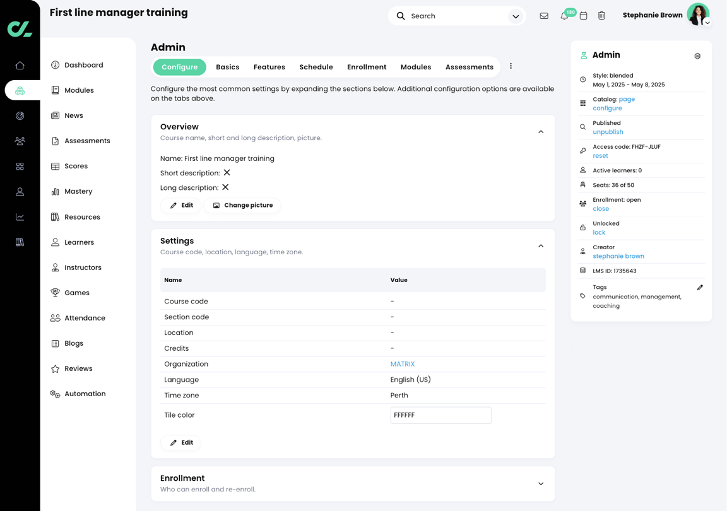
Task: Go to the Modules tab
Action: click(x=416, y=68)
